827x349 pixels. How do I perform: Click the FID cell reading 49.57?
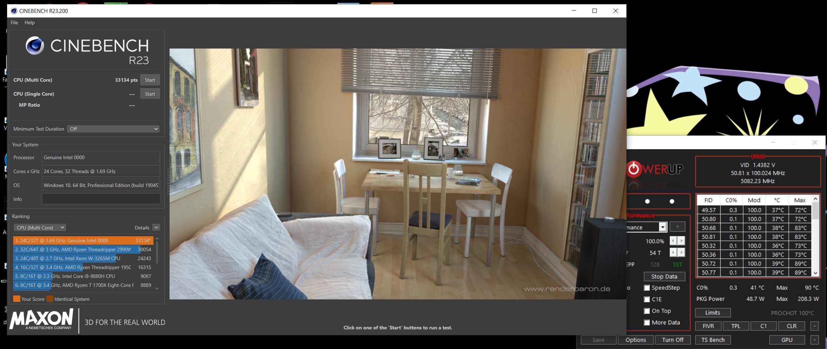(709, 210)
